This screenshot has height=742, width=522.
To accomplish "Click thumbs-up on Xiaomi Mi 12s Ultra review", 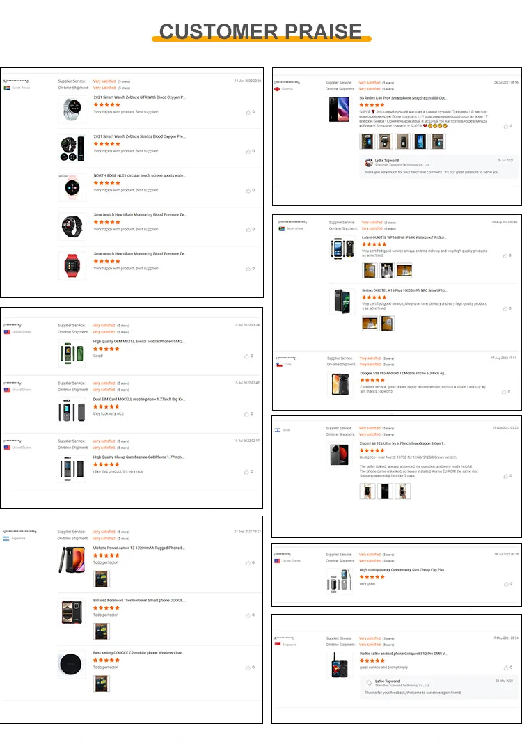I will (506, 476).
